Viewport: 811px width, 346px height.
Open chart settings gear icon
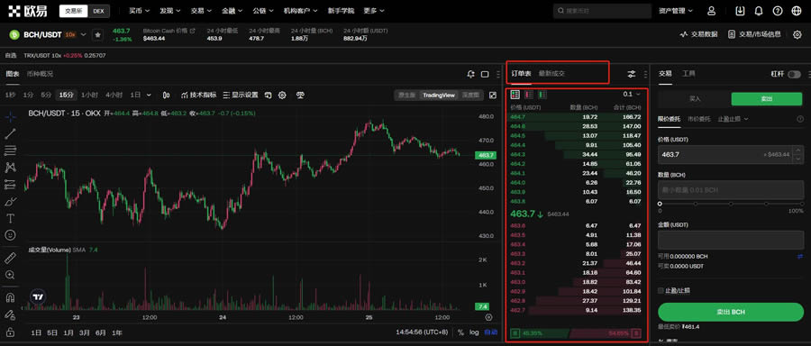pos(282,96)
